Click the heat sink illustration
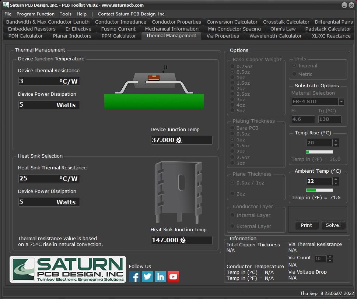Screen dimensions: 357x299 pos(179,192)
